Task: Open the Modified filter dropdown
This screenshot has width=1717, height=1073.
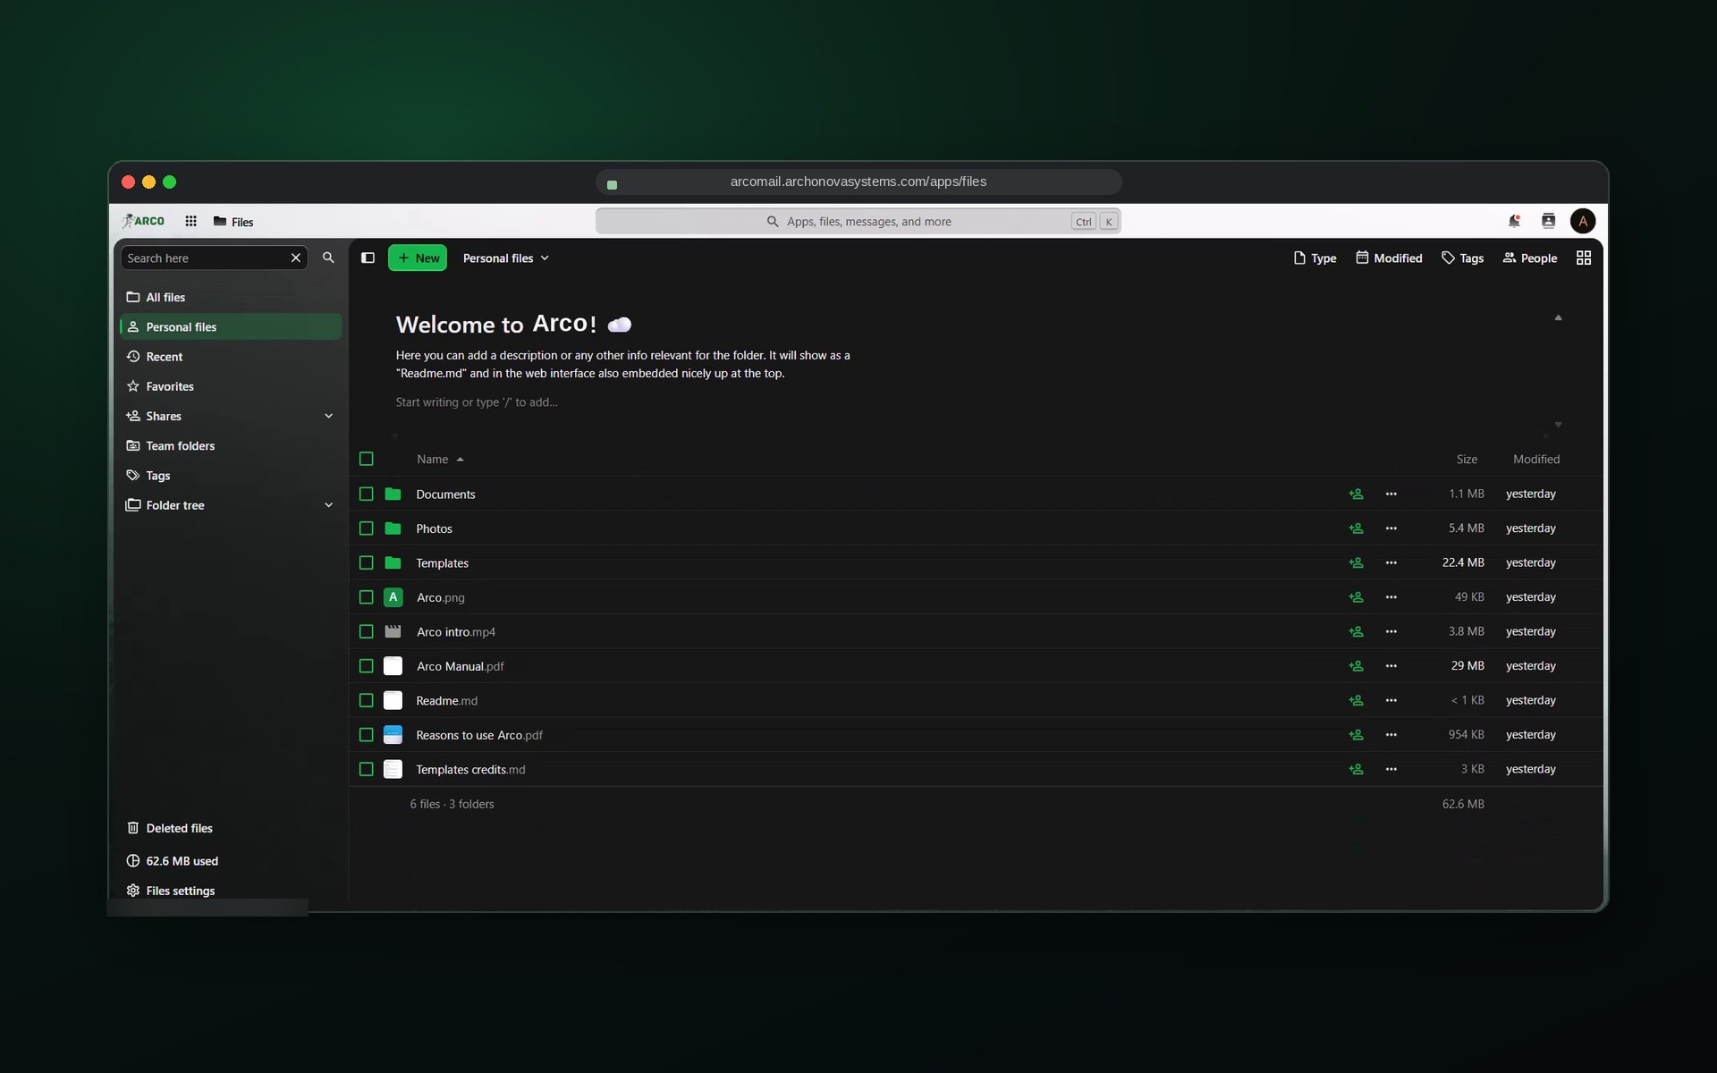Action: [1389, 258]
